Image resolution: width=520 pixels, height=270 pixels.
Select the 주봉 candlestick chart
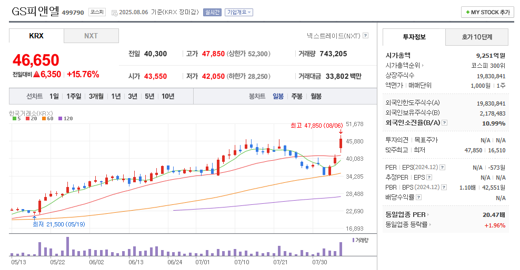tap(297, 96)
